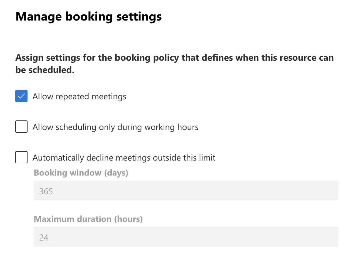Click empty right area of booking window field

coord(268,191)
